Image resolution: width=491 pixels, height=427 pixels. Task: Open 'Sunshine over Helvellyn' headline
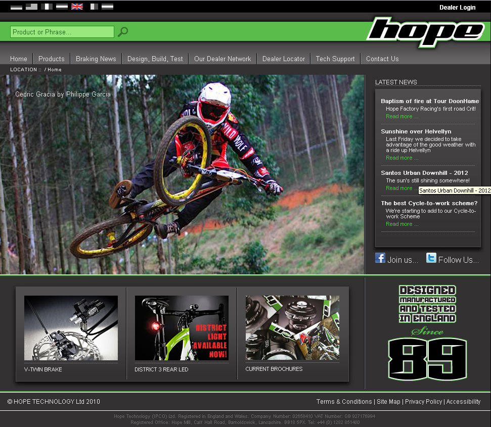pyautogui.click(x=416, y=131)
